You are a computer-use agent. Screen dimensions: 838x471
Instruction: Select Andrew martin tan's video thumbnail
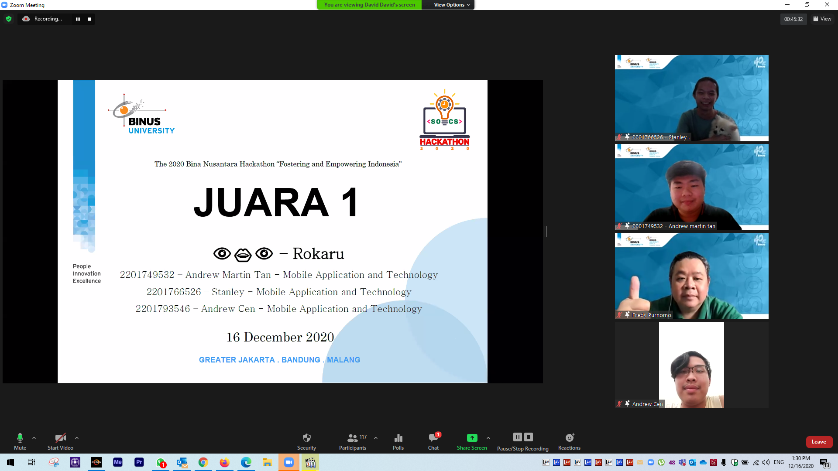click(x=691, y=187)
